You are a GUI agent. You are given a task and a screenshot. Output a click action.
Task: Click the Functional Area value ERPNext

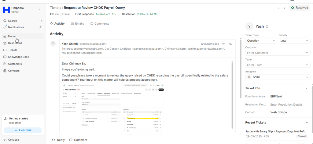[x=276, y=97]
